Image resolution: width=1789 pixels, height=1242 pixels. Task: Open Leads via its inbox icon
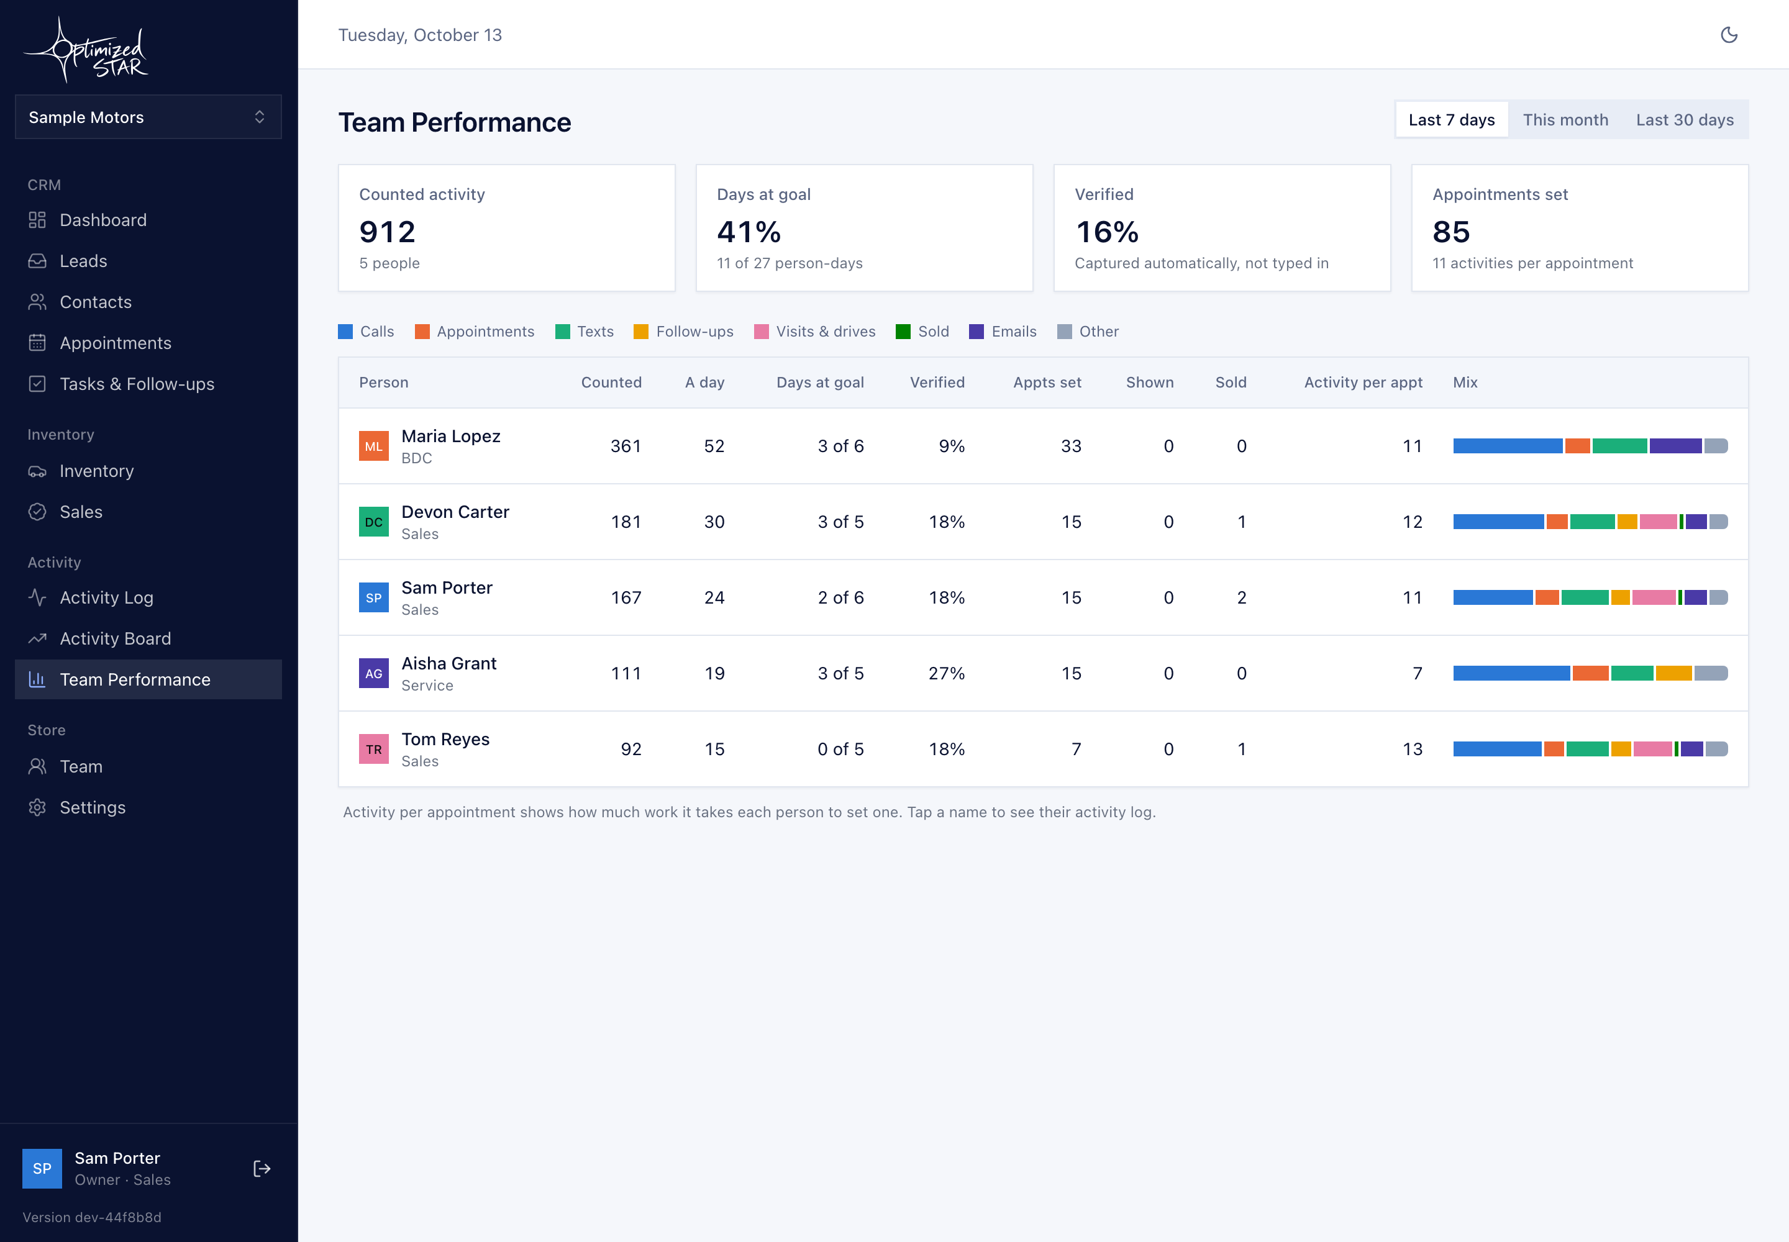pyautogui.click(x=37, y=261)
